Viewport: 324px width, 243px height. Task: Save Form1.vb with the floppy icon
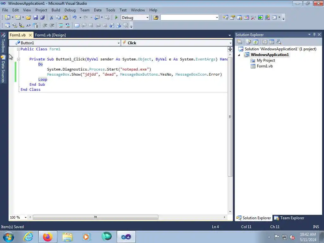tap(35, 18)
